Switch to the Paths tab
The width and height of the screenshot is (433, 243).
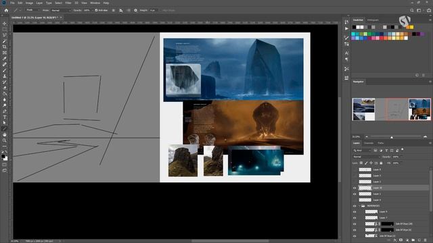tap(381, 143)
